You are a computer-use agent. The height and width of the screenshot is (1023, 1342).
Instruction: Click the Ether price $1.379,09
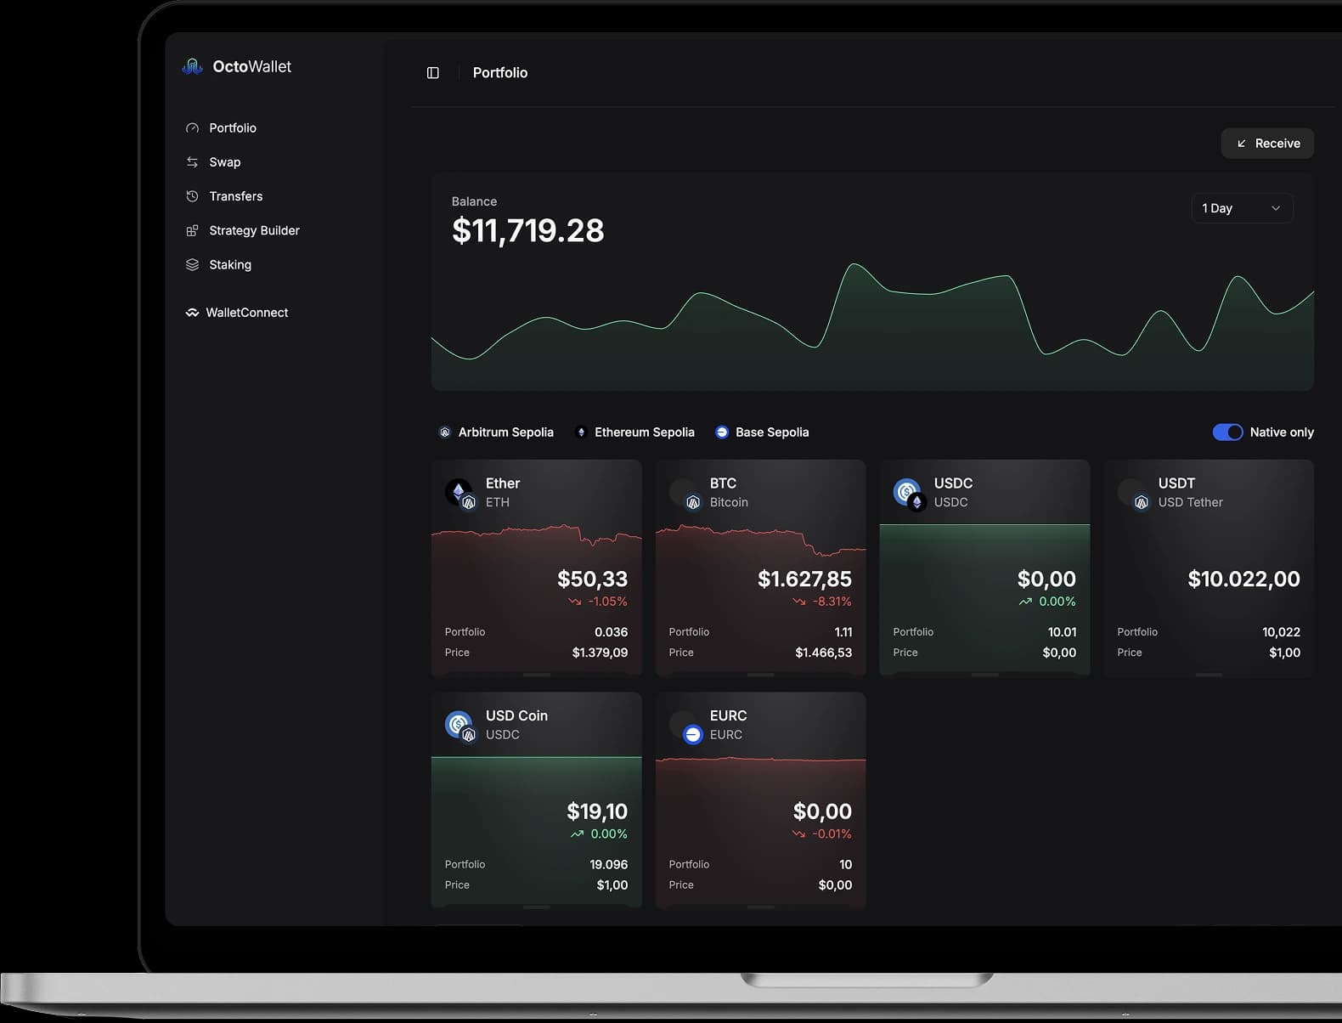click(600, 653)
